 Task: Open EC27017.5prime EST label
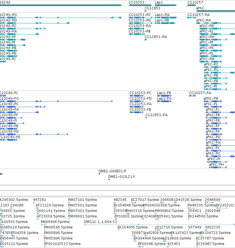click(x=145, y=200)
